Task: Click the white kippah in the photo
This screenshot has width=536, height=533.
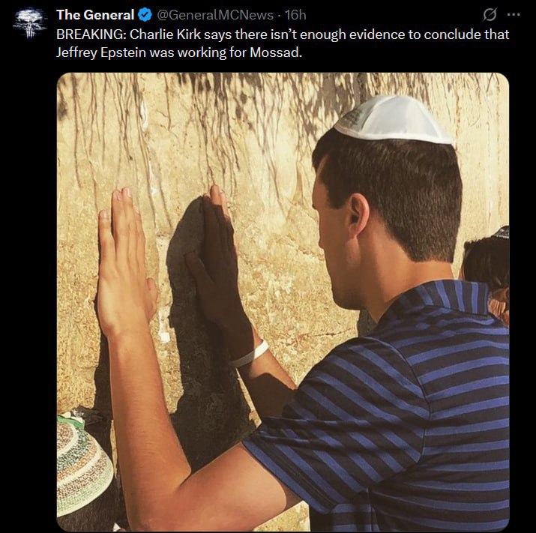Action: coord(392,119)
